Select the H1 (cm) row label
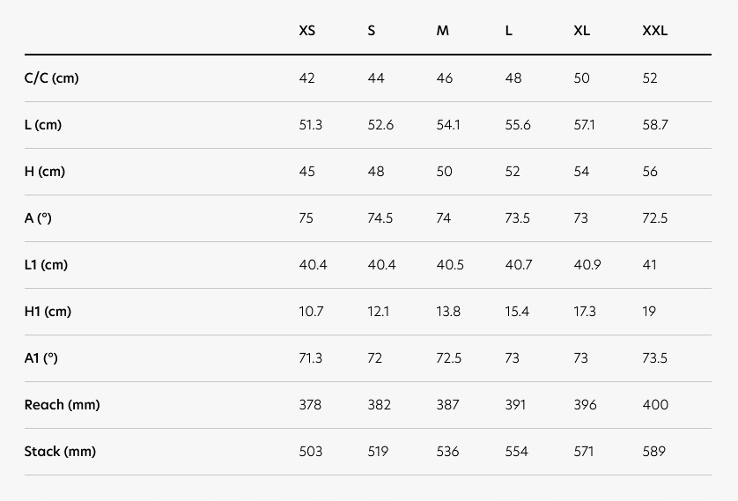This screenshot has width=738, height=501. [x=48, y=312]
